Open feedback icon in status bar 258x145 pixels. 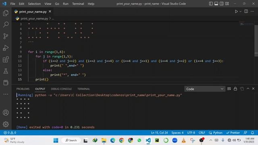pos(246,133)
